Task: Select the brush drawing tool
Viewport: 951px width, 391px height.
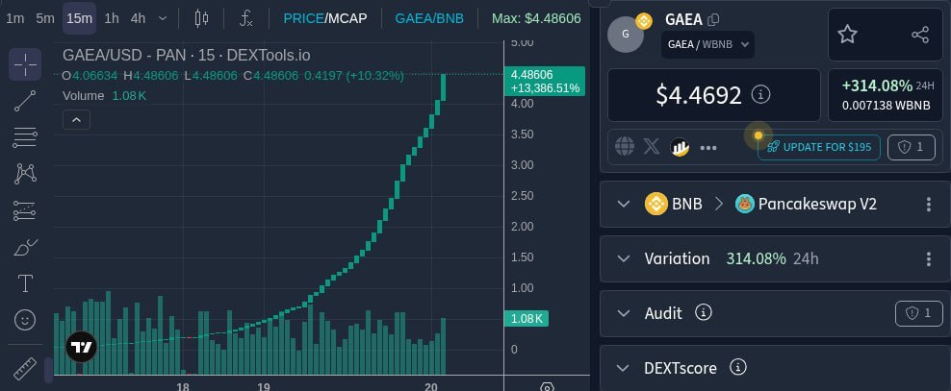Action: click(25, 247)
